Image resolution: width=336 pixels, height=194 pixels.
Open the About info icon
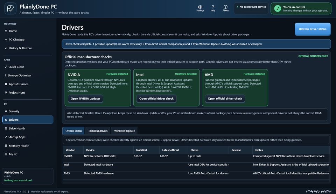click(225, 8)
